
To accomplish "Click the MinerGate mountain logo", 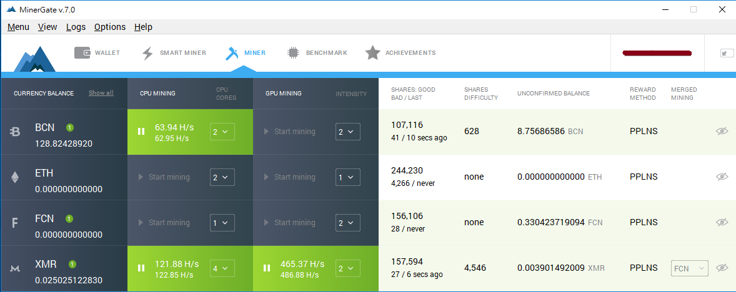I will pyautogui.click(x=34, y=59).
